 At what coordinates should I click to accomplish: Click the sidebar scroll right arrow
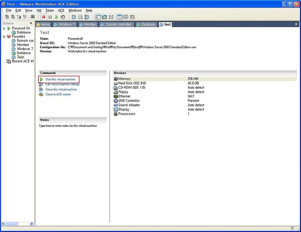[x=32, y=224]
